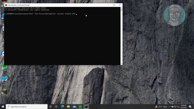Open the taskbar clock and date
Viewport: 194px width, 109px height.
(x=184, y=107)
